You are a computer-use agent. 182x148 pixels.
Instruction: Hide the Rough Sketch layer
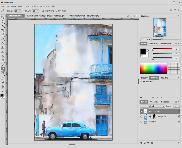pyautogui.click(x=141, y=111)
